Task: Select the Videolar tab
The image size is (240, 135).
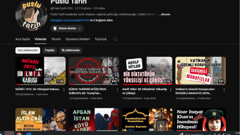Action: pyautogui.click(x=41, y=39)
